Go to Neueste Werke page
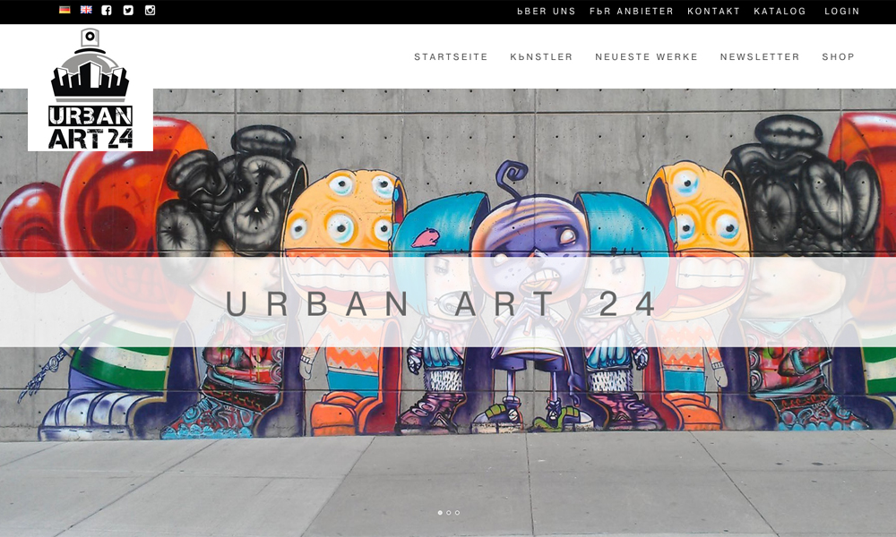 coord(646,57)
